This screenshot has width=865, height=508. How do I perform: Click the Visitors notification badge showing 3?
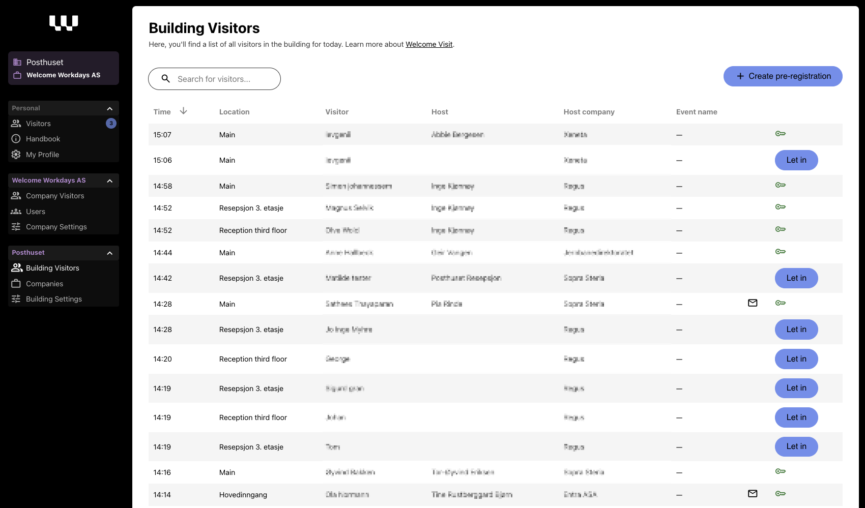pos(111,124)
